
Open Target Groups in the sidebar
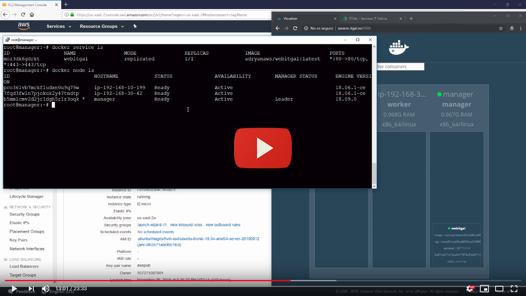pos(23,275)
